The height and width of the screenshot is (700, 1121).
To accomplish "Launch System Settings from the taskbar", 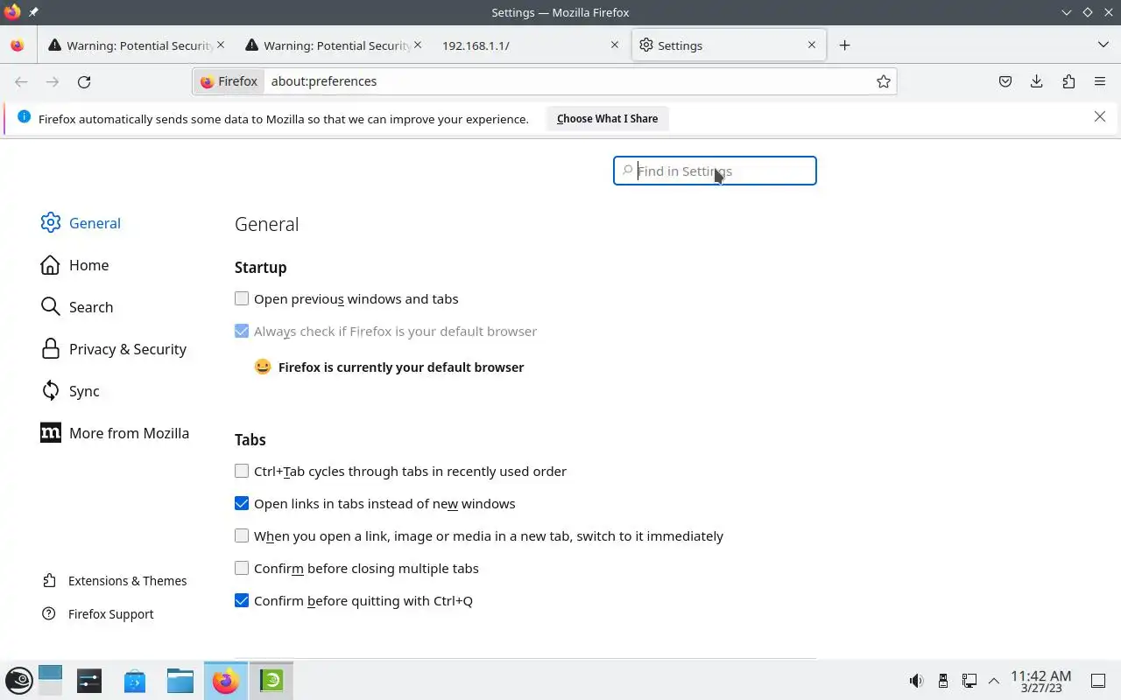I will click(x=89, y=681).
